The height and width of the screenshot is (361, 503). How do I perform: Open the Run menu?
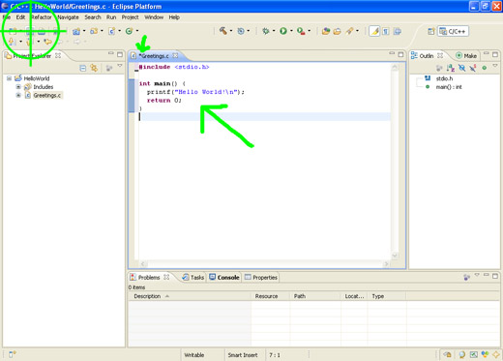coord(111,17)
